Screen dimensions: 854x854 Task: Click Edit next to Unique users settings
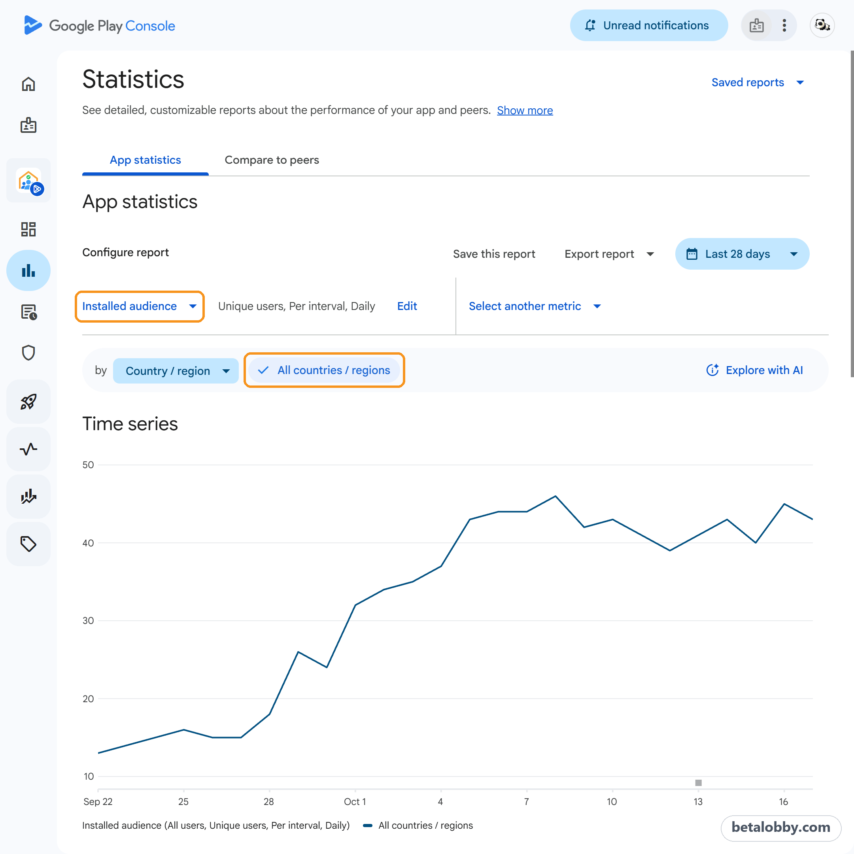(407, 306)
